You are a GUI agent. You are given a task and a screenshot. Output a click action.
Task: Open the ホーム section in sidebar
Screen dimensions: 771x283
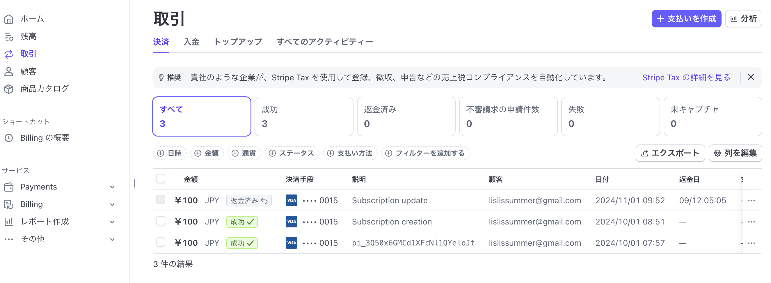point(31,19)
